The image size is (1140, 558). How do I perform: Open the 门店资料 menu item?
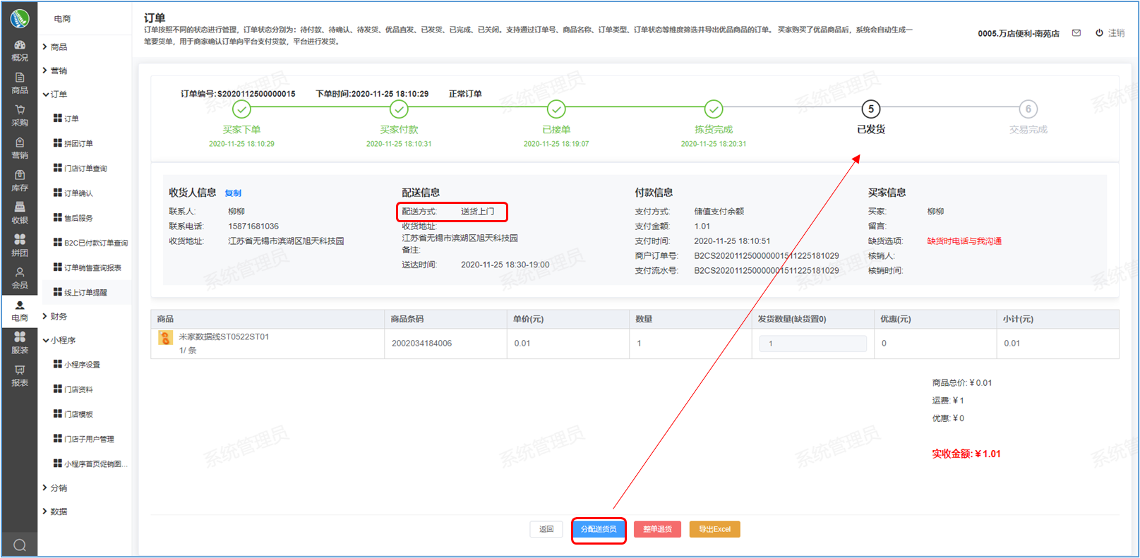73,389
